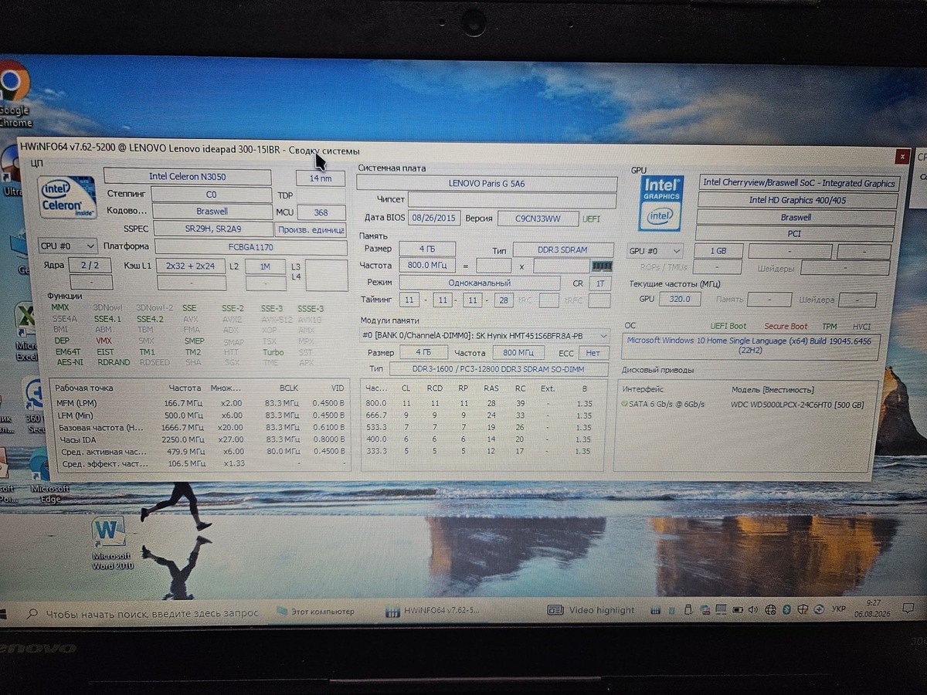
Task: Click the 14 nm process field
Action: 321,178
